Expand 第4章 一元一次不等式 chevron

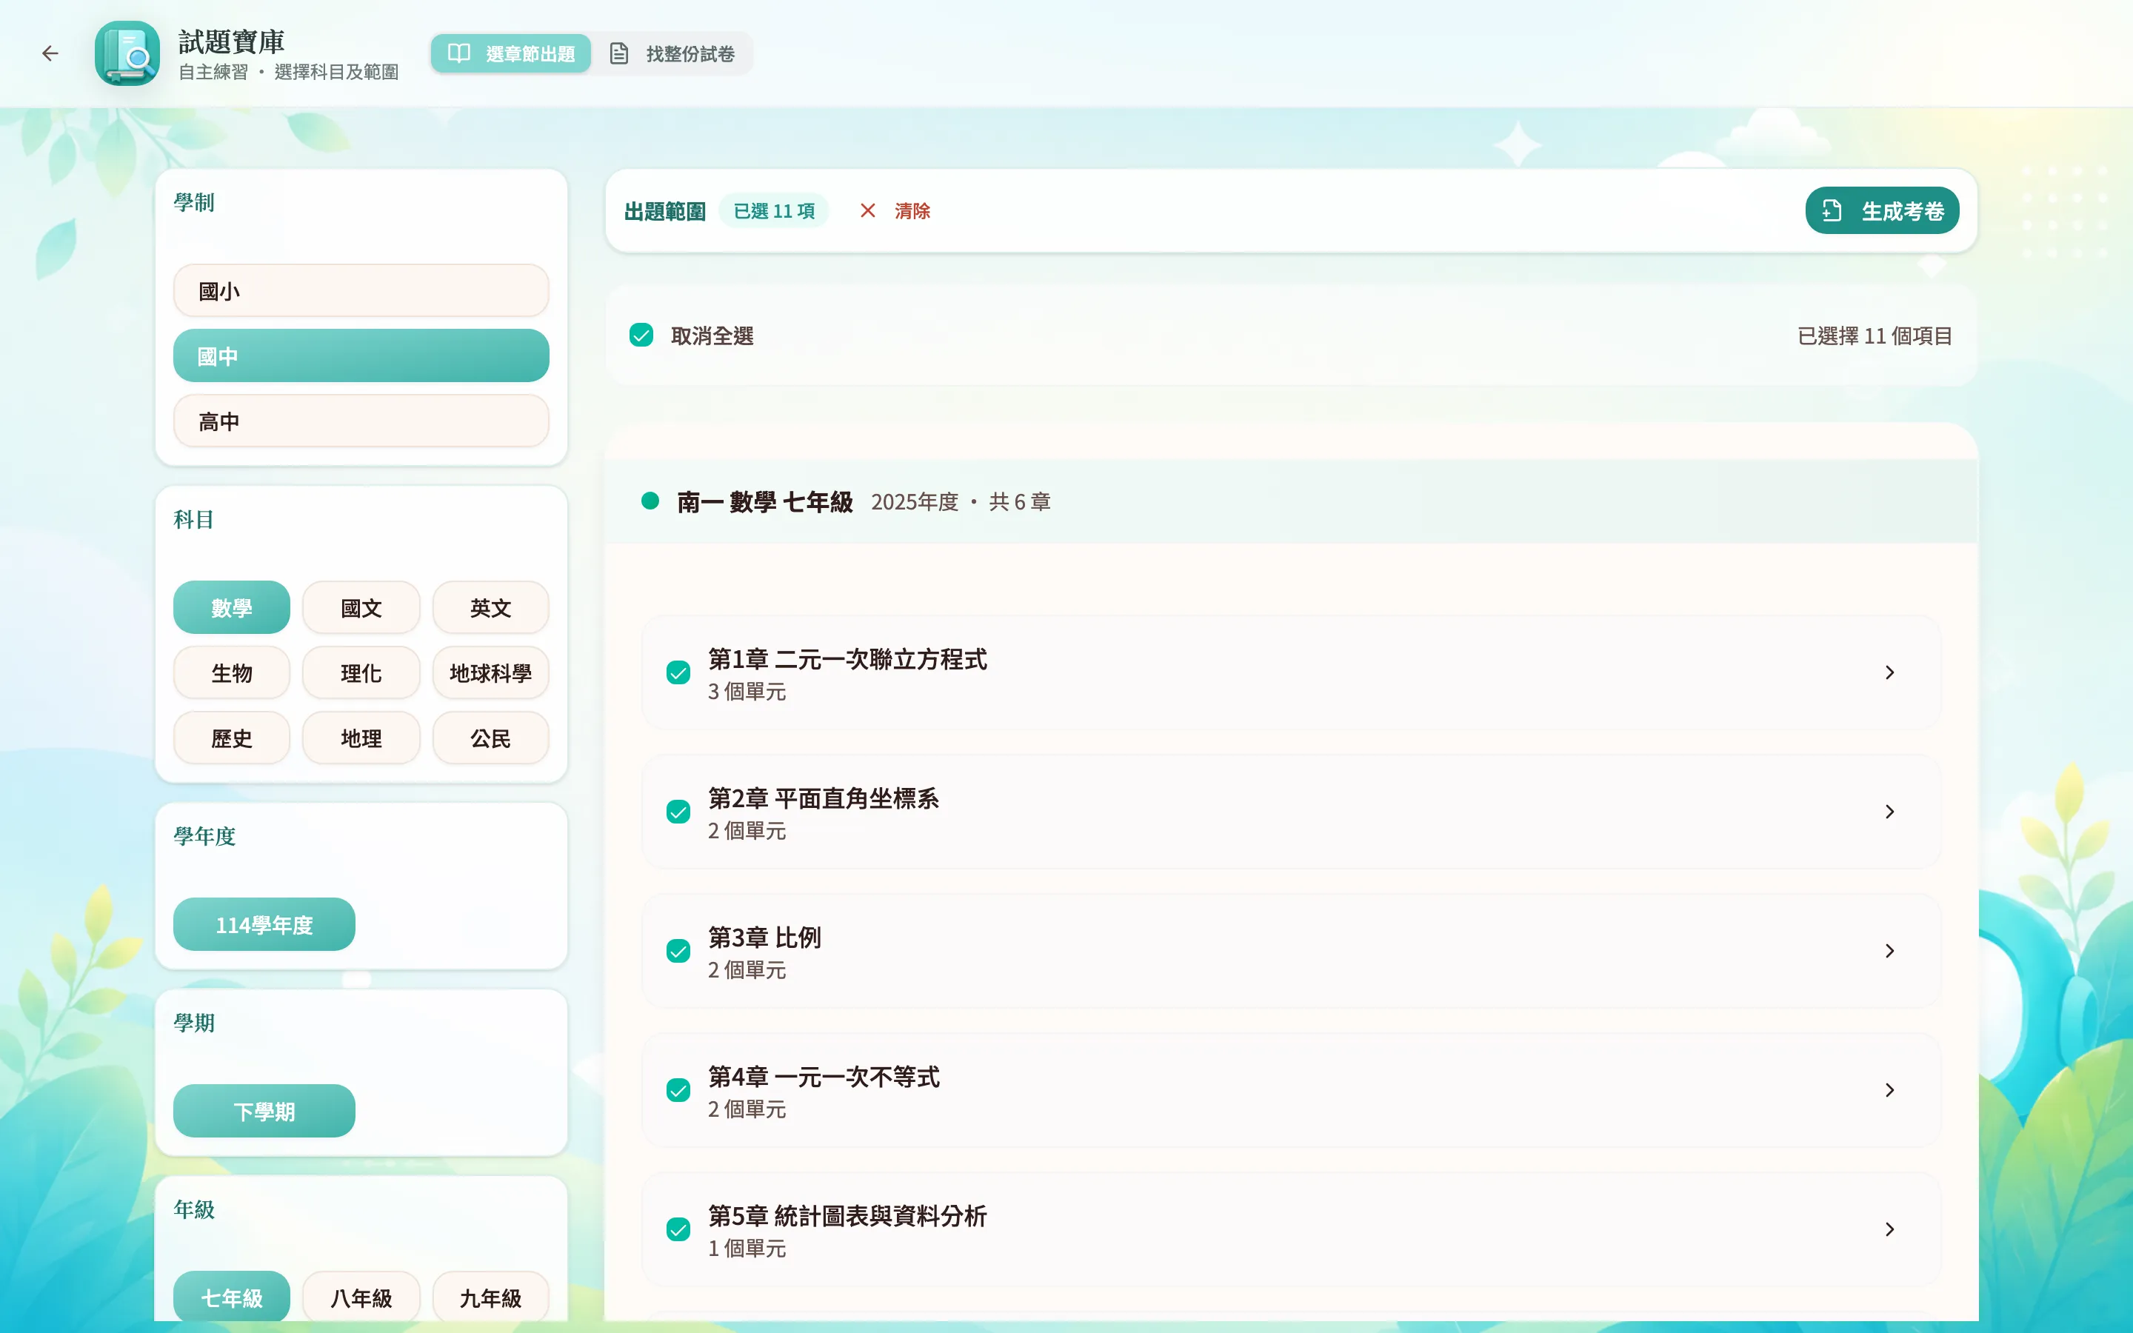point(1890,1091)
